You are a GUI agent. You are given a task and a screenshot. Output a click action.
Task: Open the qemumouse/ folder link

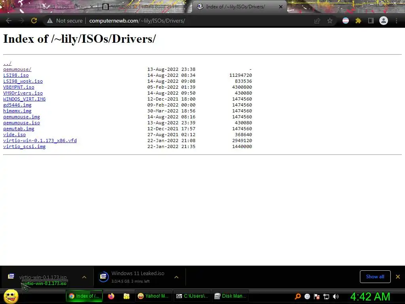pyautogui.click(x=17, y=69)
